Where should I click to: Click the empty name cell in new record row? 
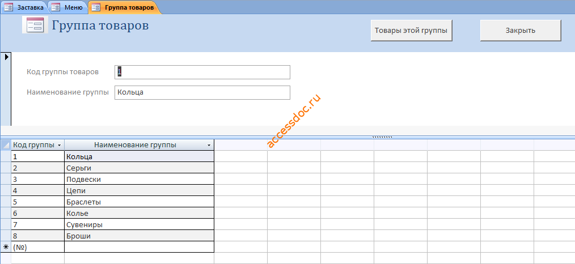click(139, 247)
